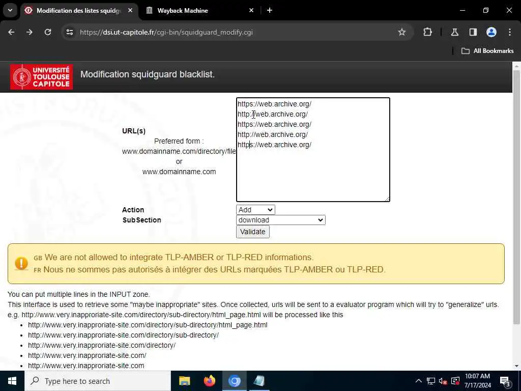This screenshot has width=521, height=391.
Task: Click the text www.domainname.com/directory/file
Action: (179, 151)
